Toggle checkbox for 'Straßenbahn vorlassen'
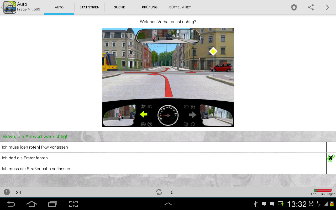The width and height of the screenshot is (336, 210). pyautogui.click(x=331, y=169)
